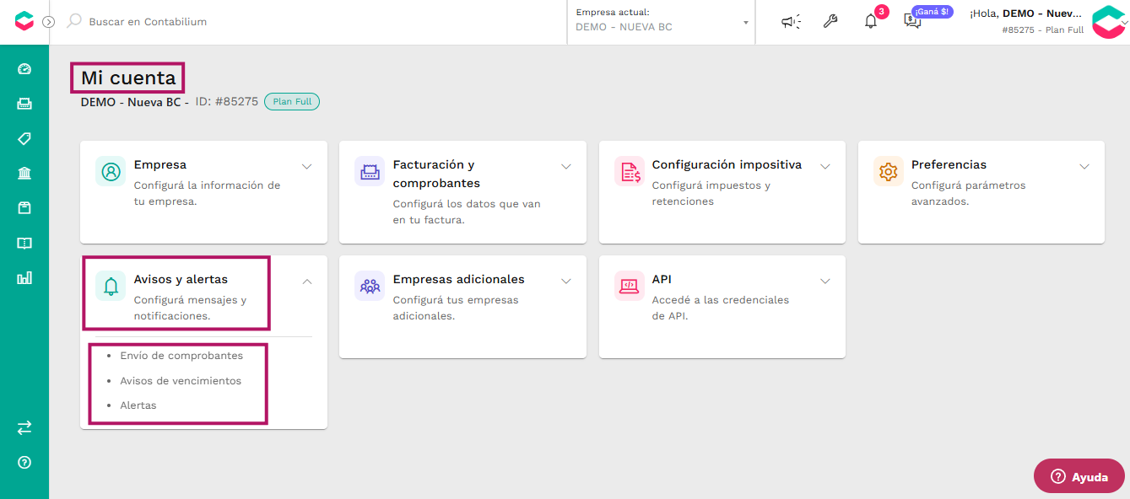The image size is (1130, 499).
Task: Open the bank building icon in sidebar
Action: click(x=24, y=174)
